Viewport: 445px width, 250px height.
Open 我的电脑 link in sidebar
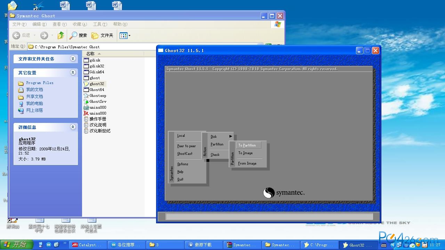pyautogui.click(x=34, y=103)
